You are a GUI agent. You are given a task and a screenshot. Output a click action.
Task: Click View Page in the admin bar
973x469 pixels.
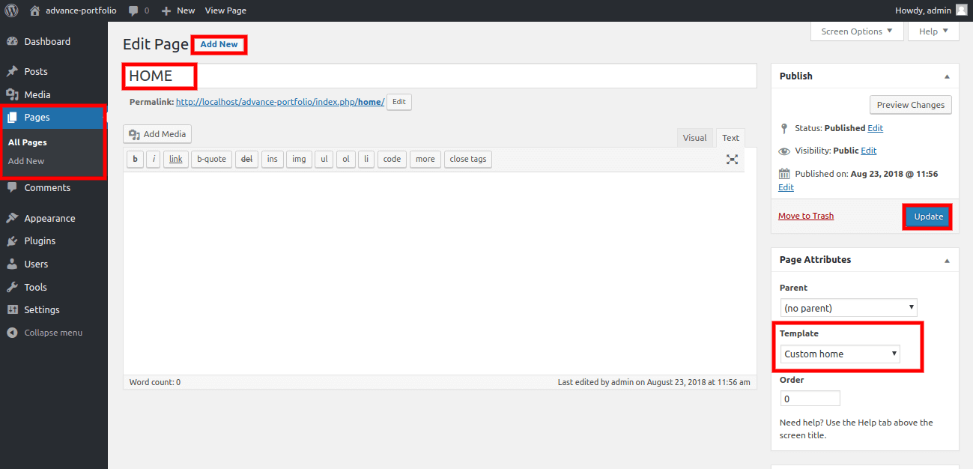[x=225, y=10]
